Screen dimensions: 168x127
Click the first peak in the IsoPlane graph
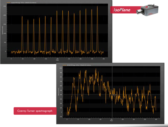22,17
